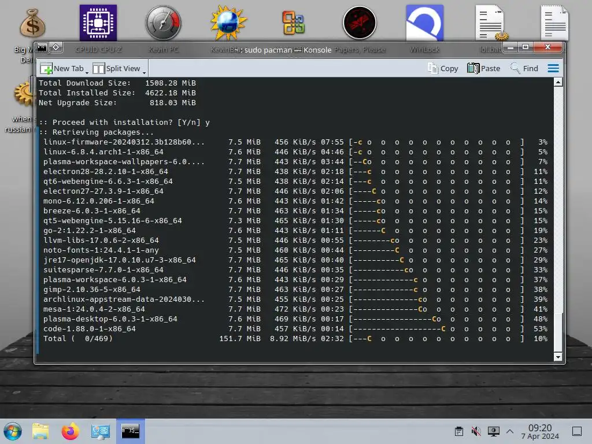Click the Copy button in Konsole toolbar
Image resolution: width=592 pixels, height=444 pixels.
443,68
